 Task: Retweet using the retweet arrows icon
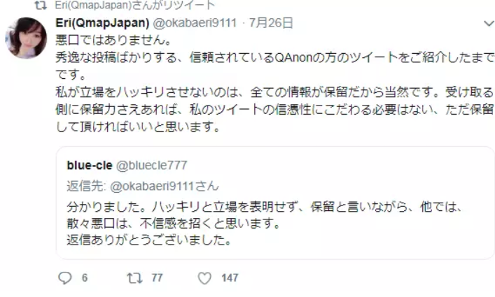coord(135,278)
